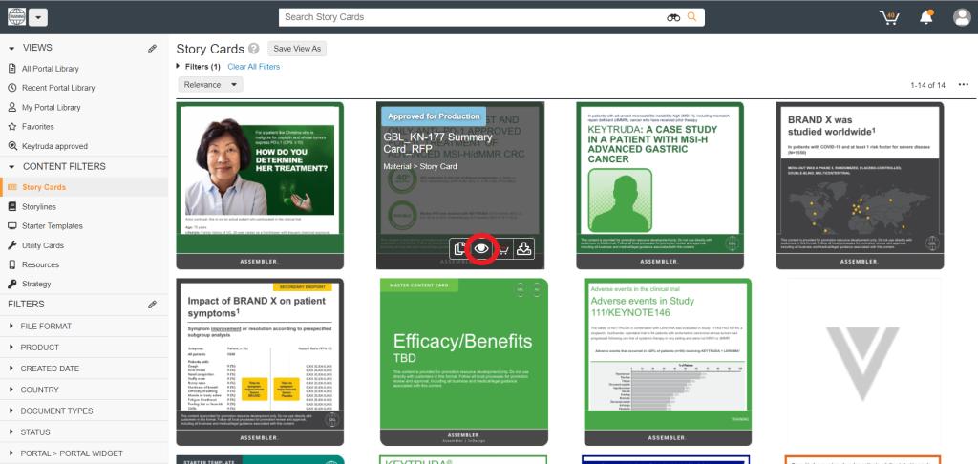Image resolution: width=978 pixels, height=464 pixels.
Task: Download GBL_KN-177 card with download icon
Action: (524, 249)
